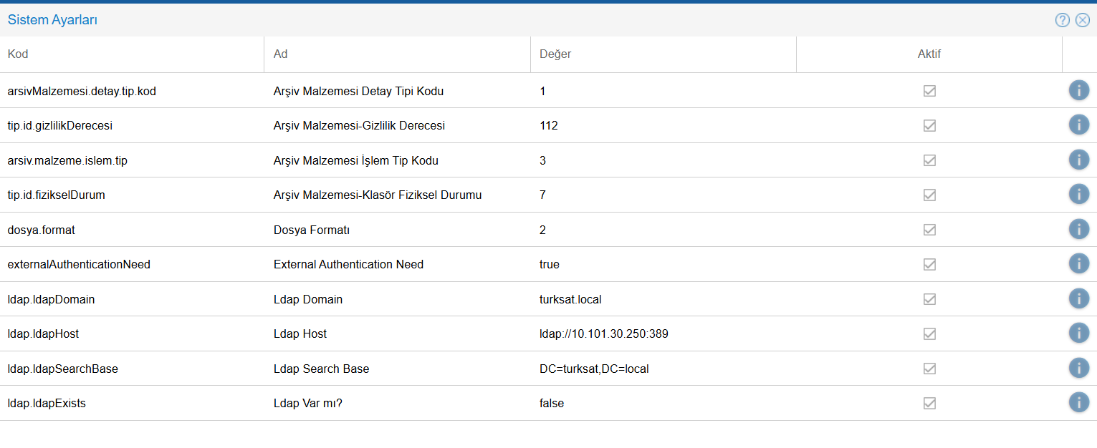The width and height of the screenshot is (1097, 448).
Task: Select the ldap.ldapSearchBase code cell
Action: pyautogui.click(x=63, y=369)
